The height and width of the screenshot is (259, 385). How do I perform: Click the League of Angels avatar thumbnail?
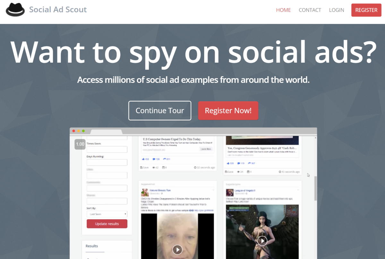pos(229,192)
